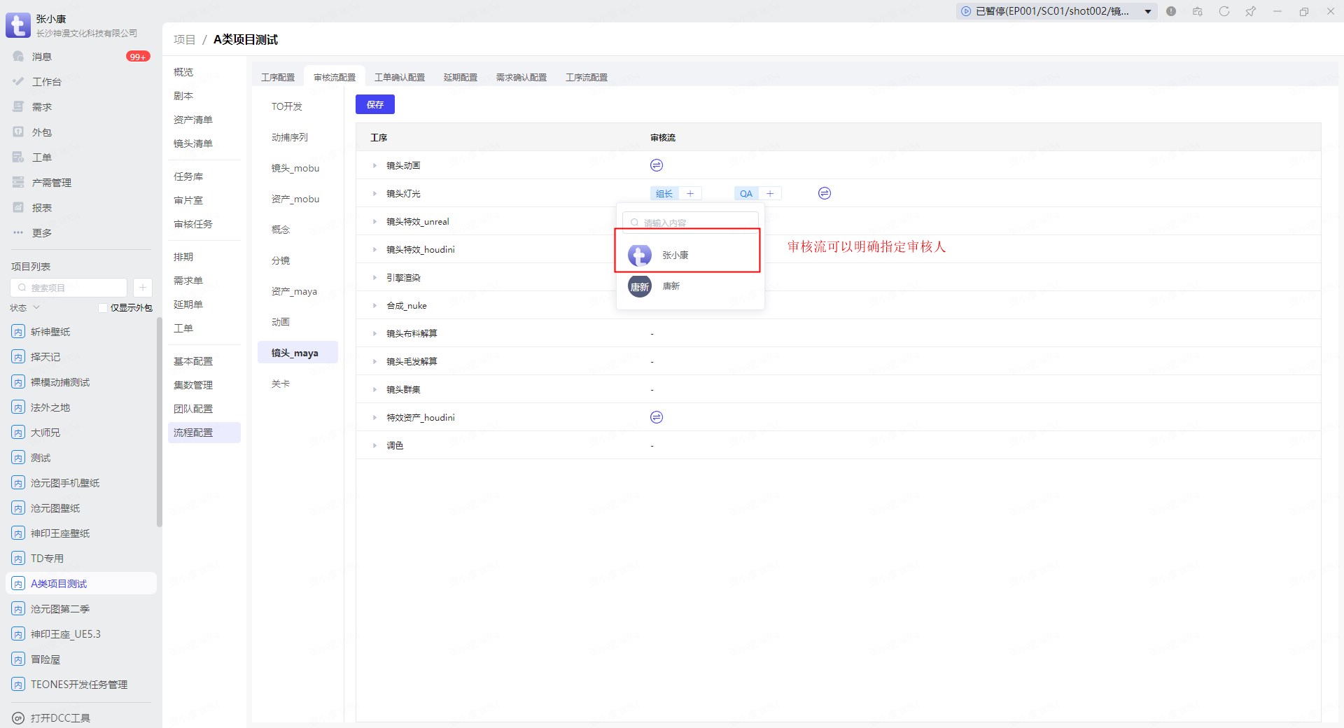The width and height of the screenshot is (1344, 728).
Task: Click the swap icon in 特效资产_houdini row
Action: (x=656, y=417)
